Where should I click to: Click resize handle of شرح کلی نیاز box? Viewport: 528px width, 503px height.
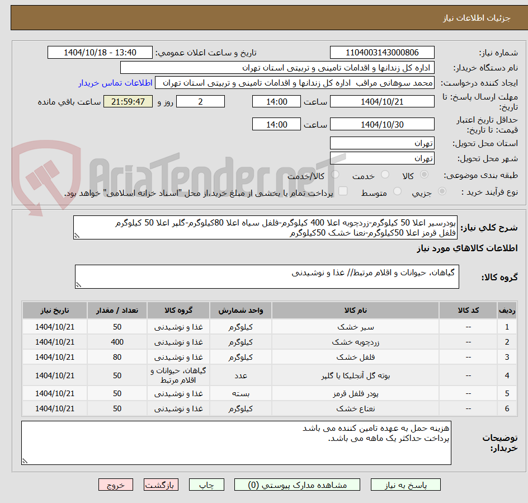(x=77, y=236)
